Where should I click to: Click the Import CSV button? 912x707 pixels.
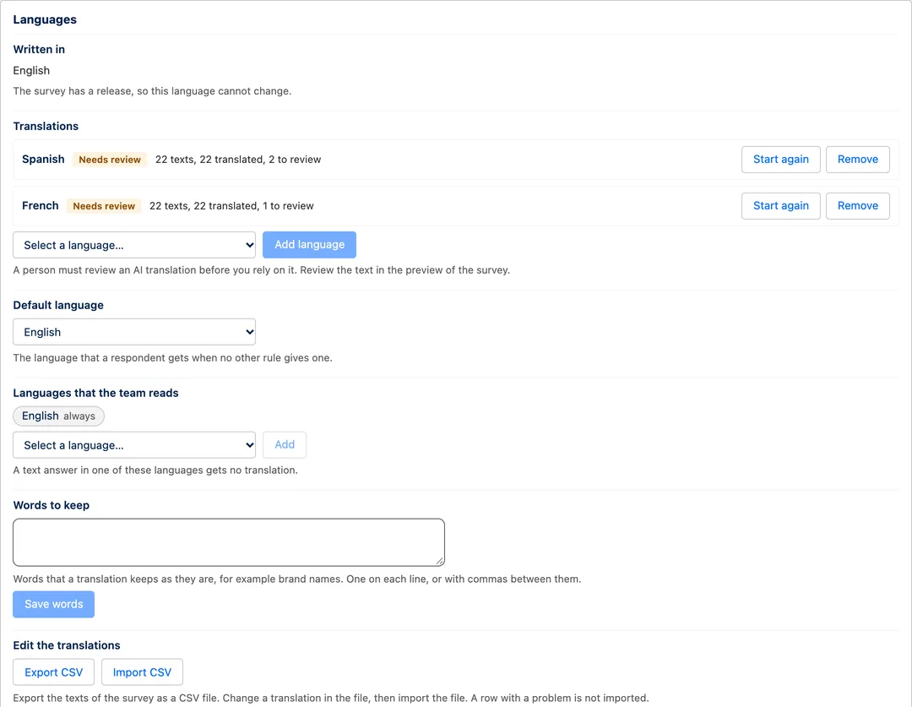[x=142, y=672]
